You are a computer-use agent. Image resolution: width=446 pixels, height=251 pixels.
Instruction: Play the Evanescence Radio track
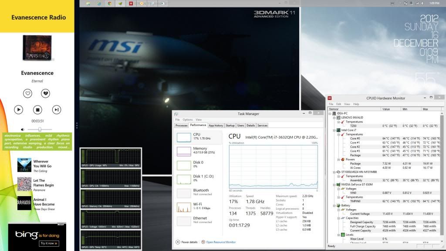[18, 109]
